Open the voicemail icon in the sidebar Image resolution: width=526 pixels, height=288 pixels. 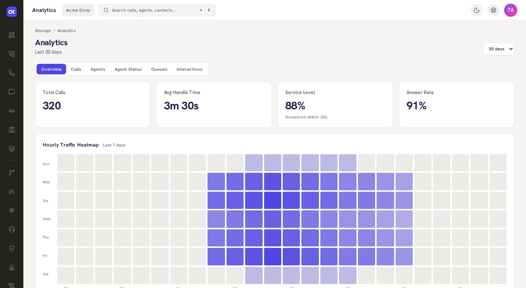coord(12,111)
